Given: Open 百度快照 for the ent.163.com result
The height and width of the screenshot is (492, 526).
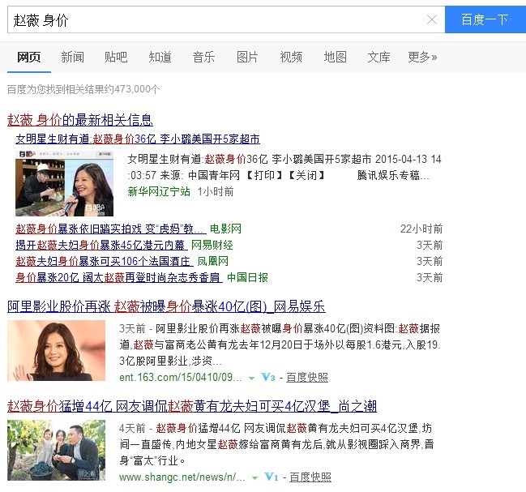Looking at the screenshot, I should coord(307,377).
